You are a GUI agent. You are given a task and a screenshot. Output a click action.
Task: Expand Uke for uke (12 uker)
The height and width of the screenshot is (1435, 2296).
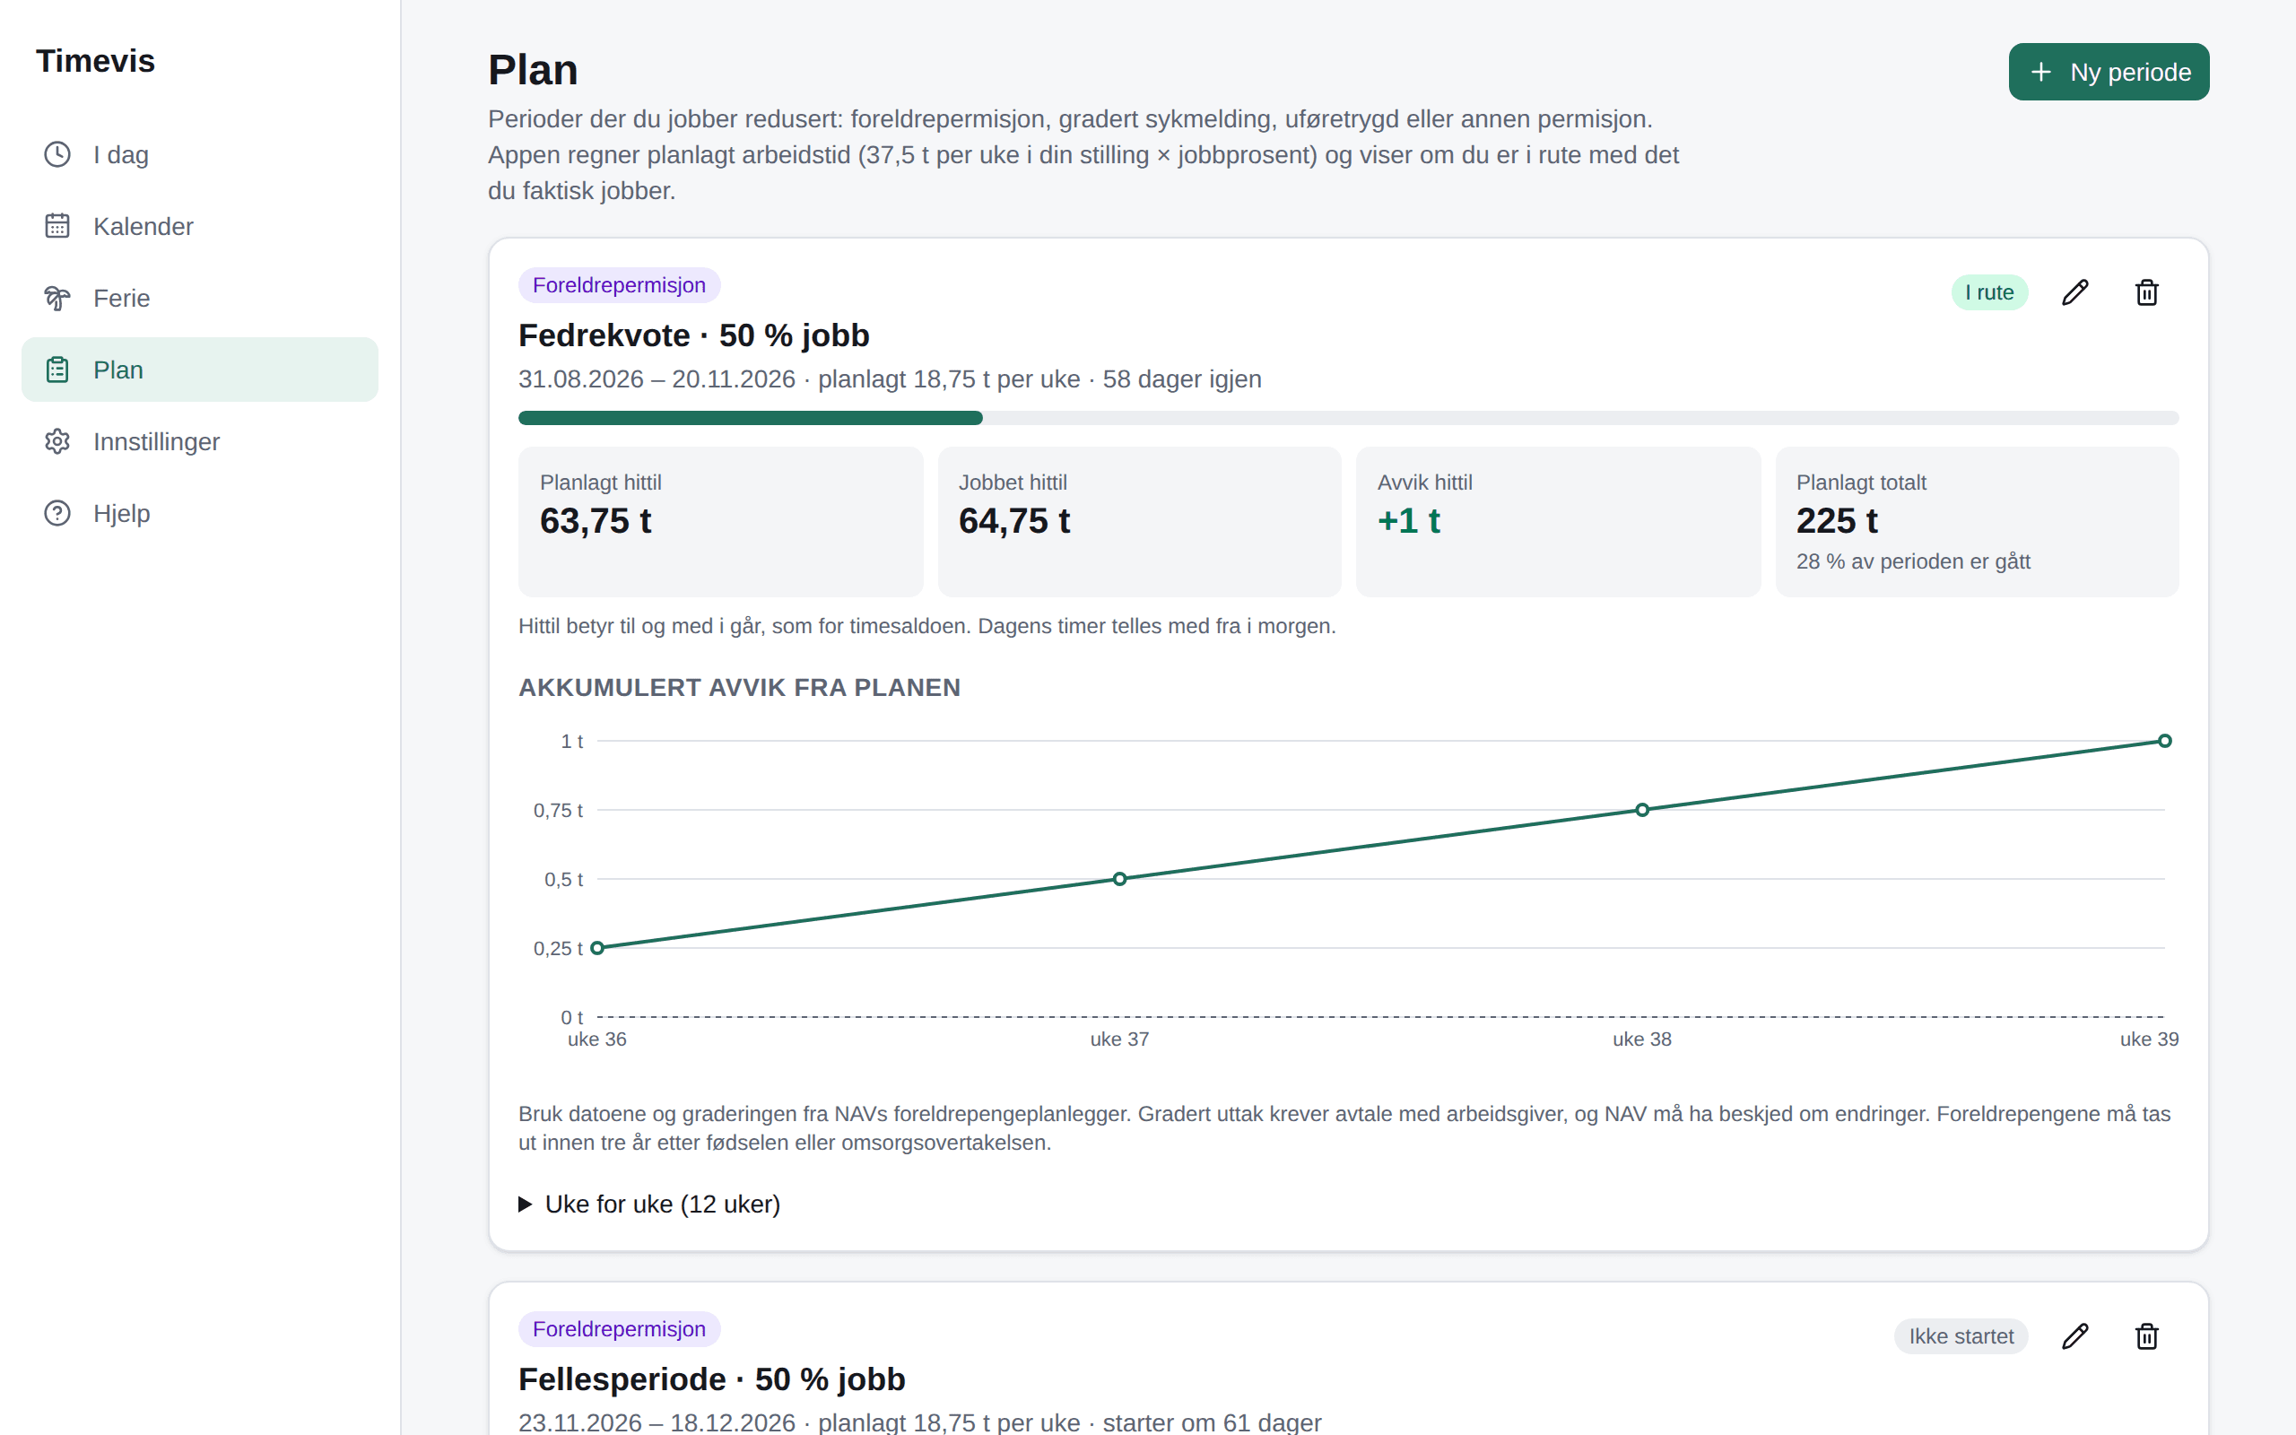(x=649, y=1205)
